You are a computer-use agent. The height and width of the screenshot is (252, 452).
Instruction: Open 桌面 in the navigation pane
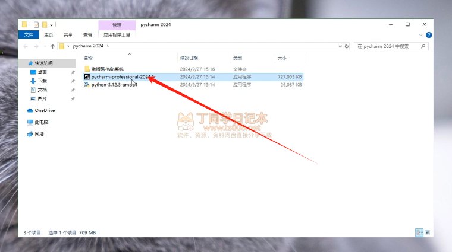point(42,72)
